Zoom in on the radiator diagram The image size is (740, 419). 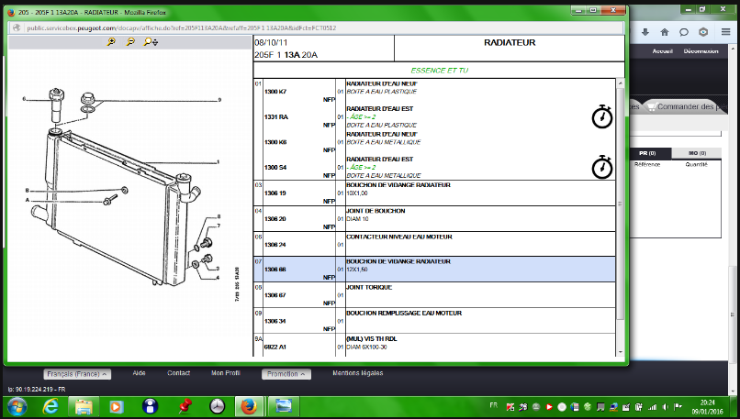pyautogui.click(x=111, y=42)
